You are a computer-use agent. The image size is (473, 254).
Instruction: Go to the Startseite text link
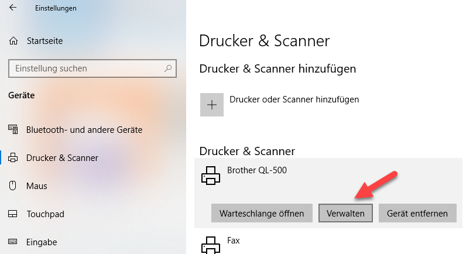click(44, 41)
